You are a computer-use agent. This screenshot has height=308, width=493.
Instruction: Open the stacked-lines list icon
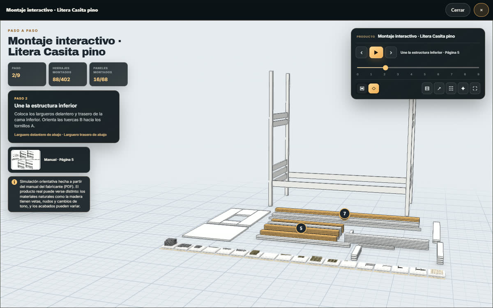tap(427, 88)
